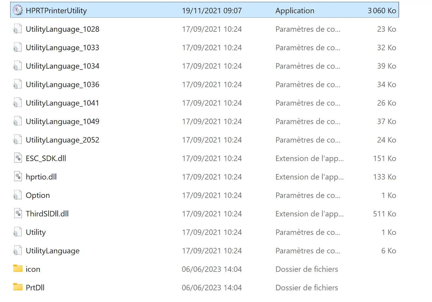
Task: Click the date in the UtilityLanguage_1028 row
Action: click(212, 29)
